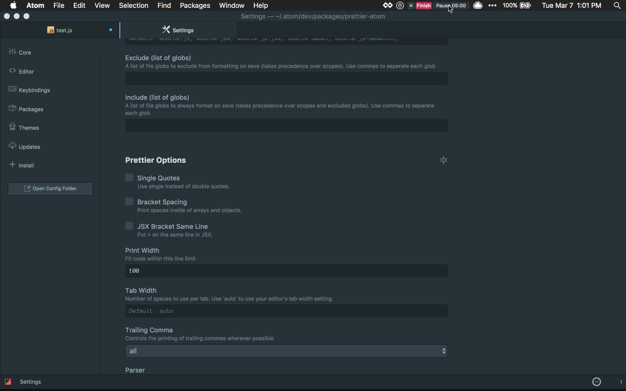Click the JS file icon on test.js tab

pos(51,30)
